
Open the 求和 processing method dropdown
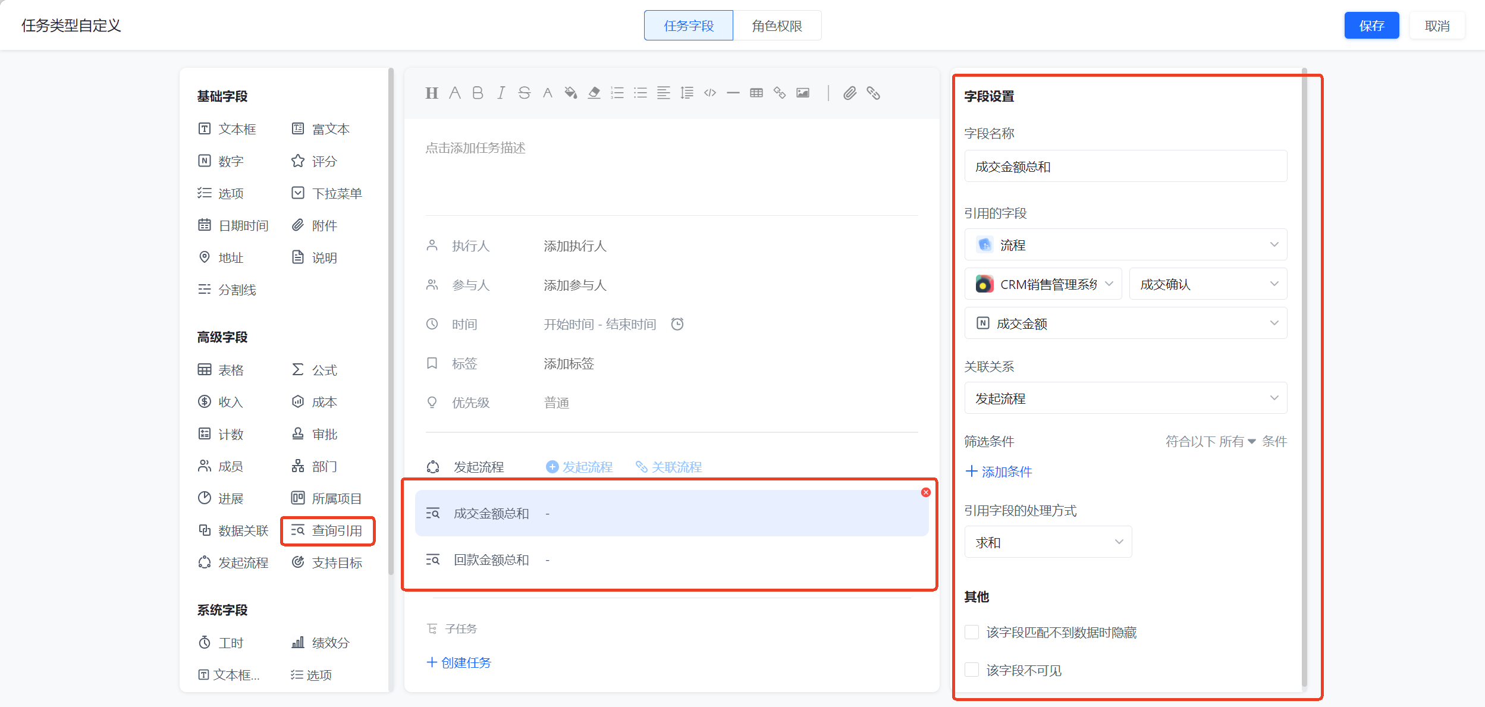pos(1048,542)
